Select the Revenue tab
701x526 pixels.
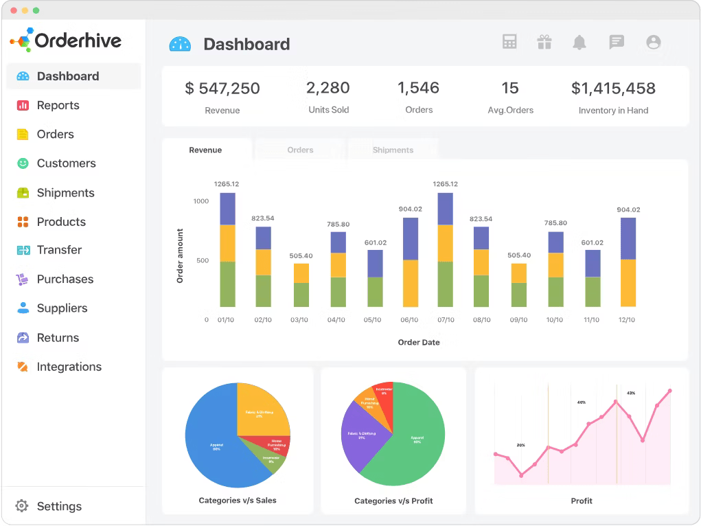point(207,150)
